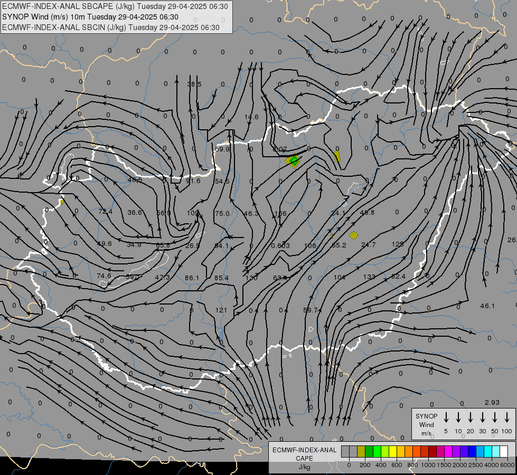Click the ECMWF-INDEX-ANAL CAPE legend title
This screenshot has width=517, height=475.
click(304, 454)
